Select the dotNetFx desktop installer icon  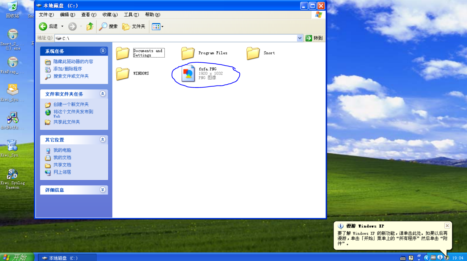[12, 121]
